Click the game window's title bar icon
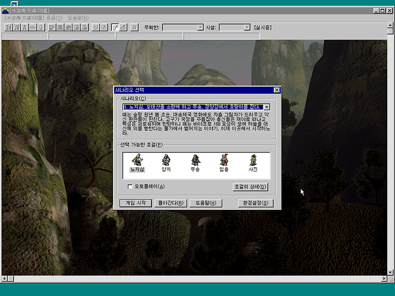 click(5, 11)
